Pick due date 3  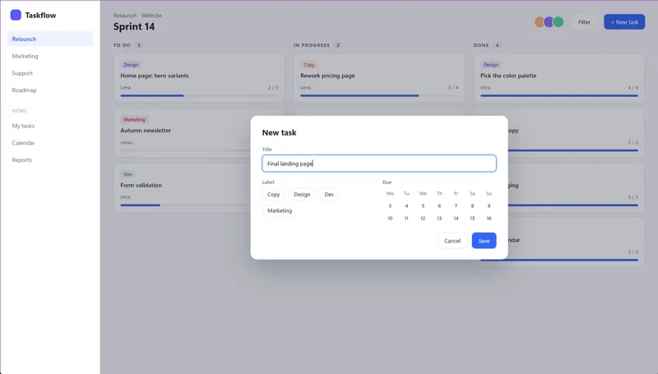click(390, 205)
